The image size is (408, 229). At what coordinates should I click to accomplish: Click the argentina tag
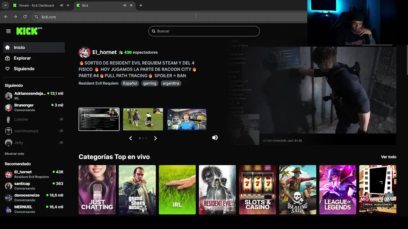click(171, 83)
